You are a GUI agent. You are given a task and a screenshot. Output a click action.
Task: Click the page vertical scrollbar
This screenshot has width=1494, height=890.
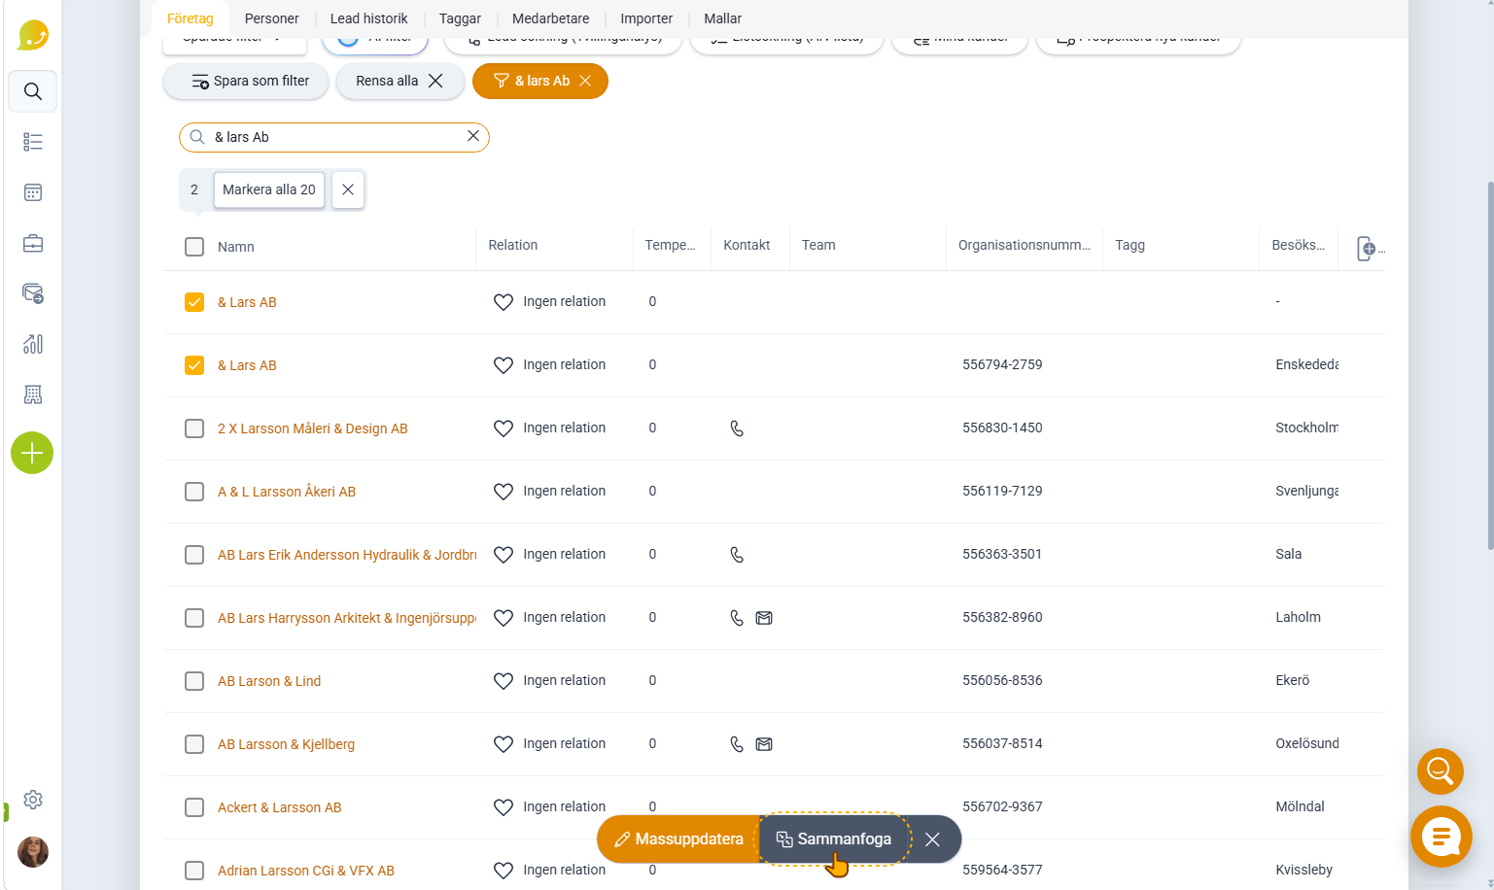point(1490,364)
